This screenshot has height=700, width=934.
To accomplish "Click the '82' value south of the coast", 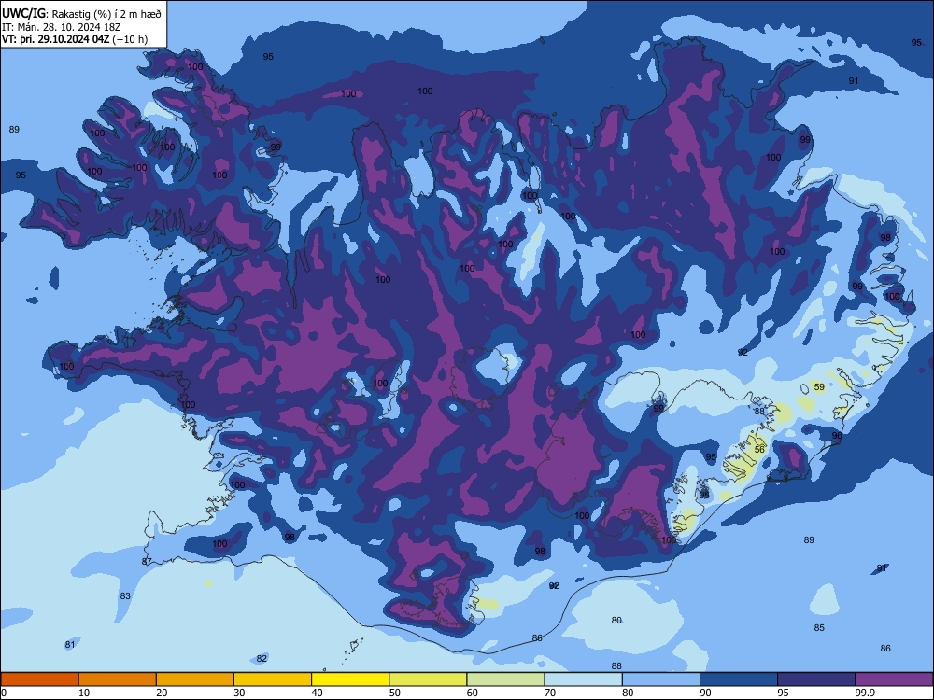I will pyautogui.click(x=262, y=658).
